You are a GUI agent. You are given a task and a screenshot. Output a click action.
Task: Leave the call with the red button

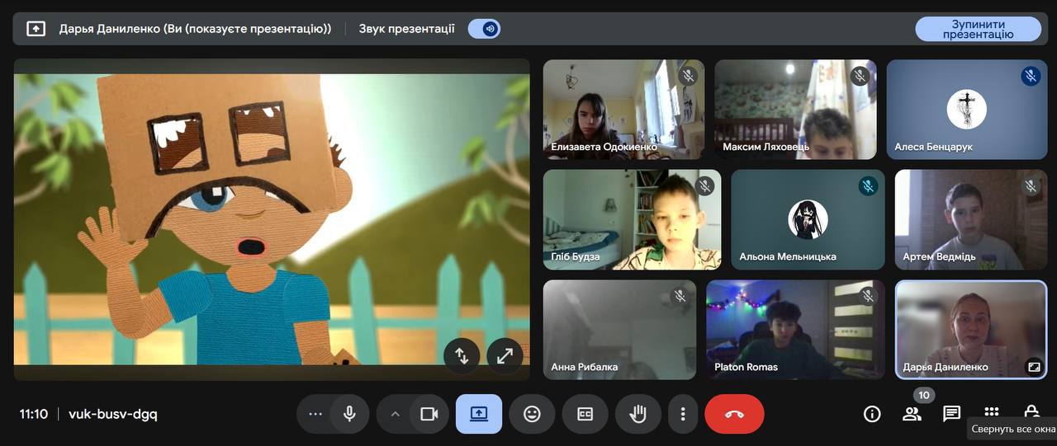coord(734,414)
